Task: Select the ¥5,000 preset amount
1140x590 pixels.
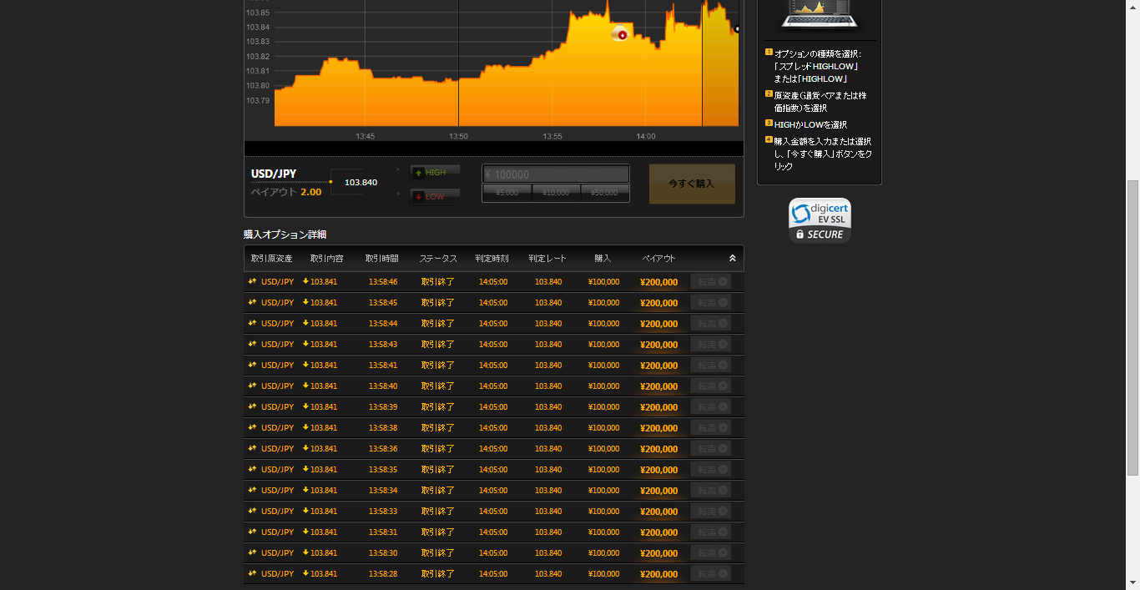Action: 507,193
